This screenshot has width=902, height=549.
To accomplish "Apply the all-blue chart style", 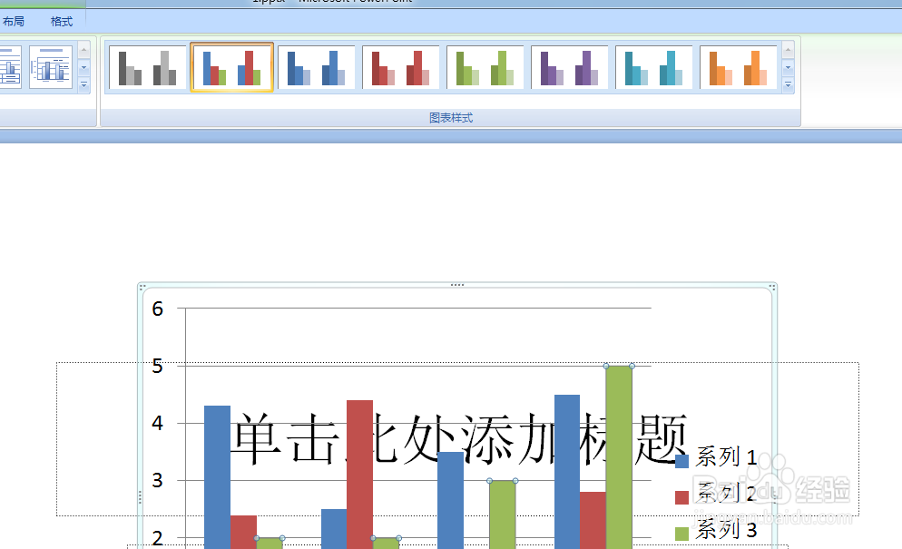I will point(316,66).
